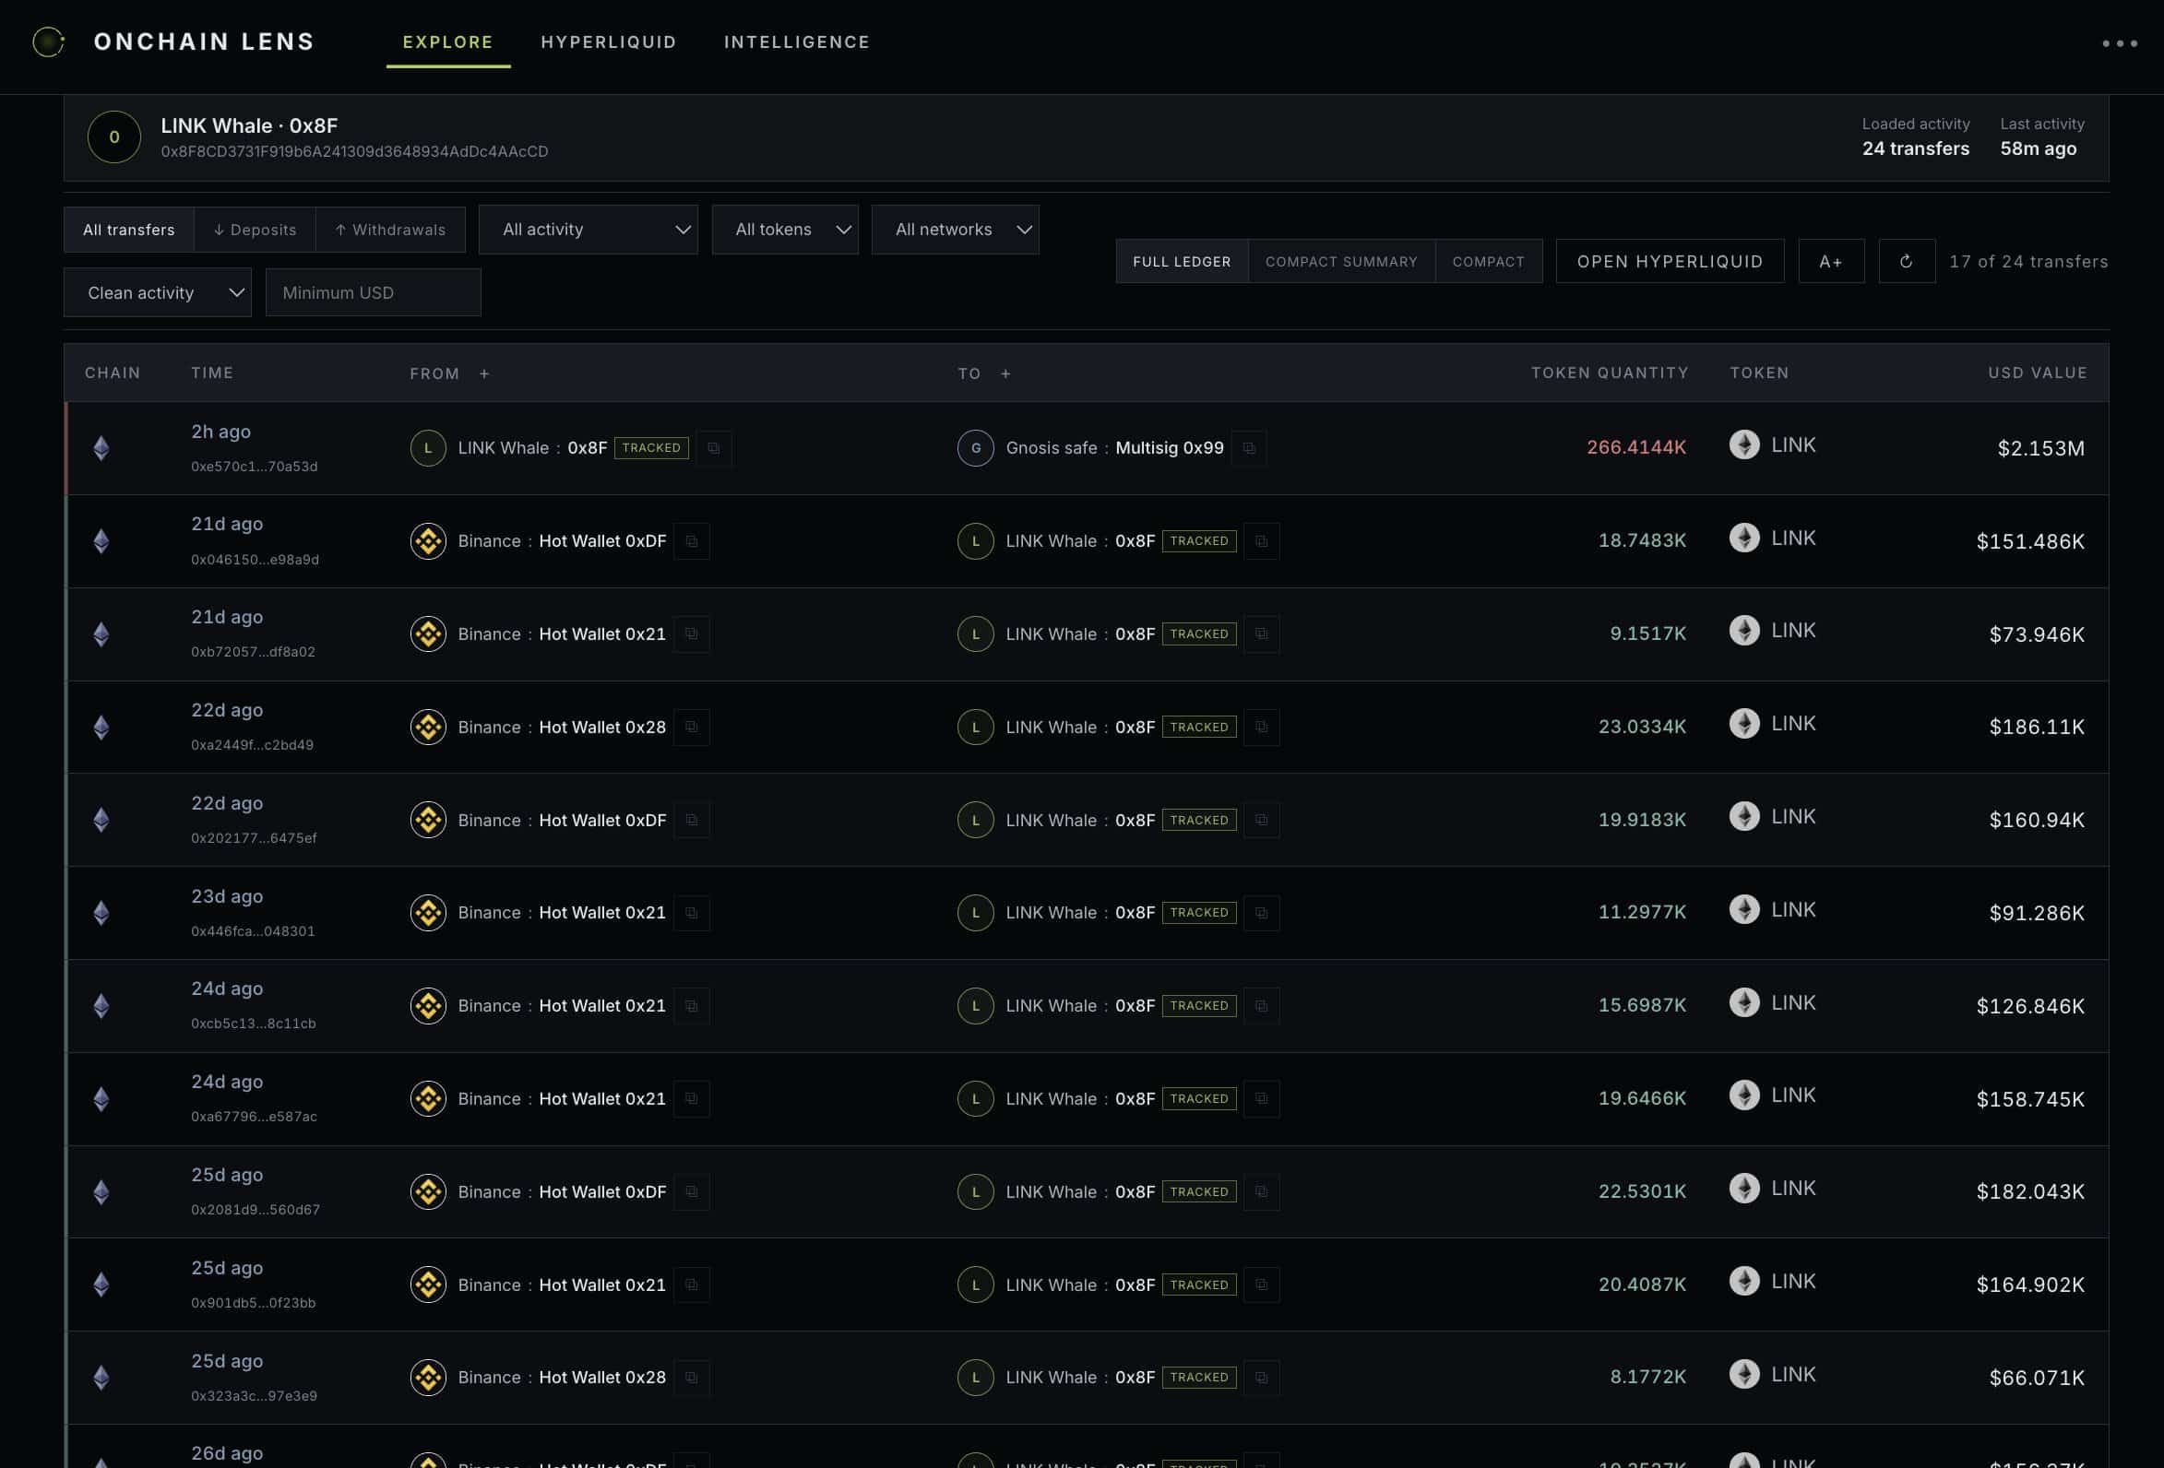Open transaction hash 0xcb5c13...8c11cb
This screenshot has width=2164, height=1468.
pyautogui.click(x=254, y=1024)
